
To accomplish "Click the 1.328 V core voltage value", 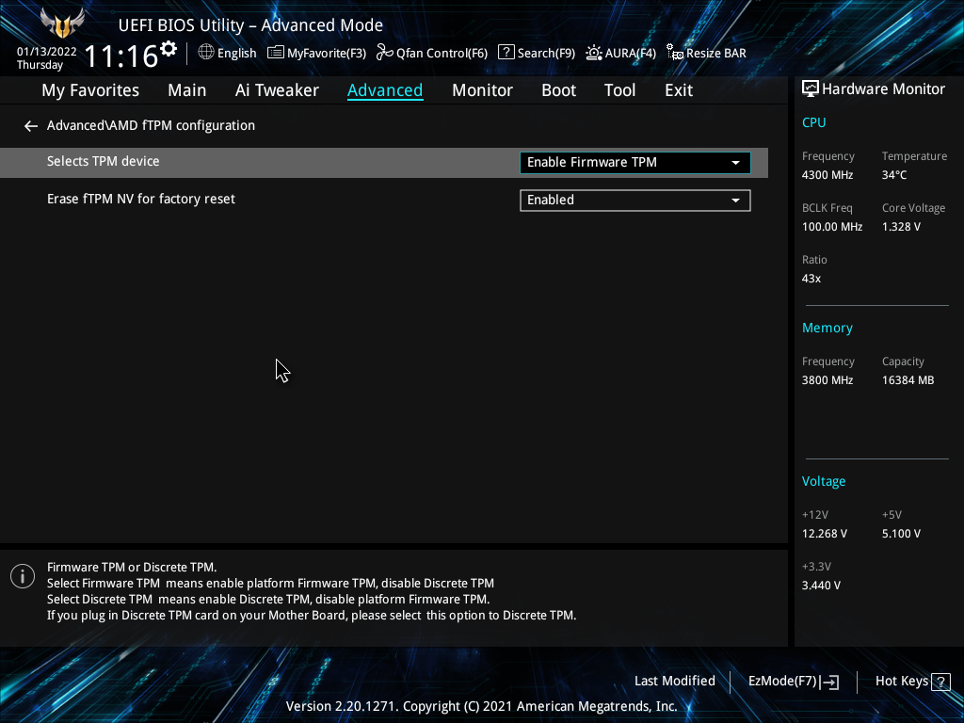I will pyautogui.click(x=901, y=227).
